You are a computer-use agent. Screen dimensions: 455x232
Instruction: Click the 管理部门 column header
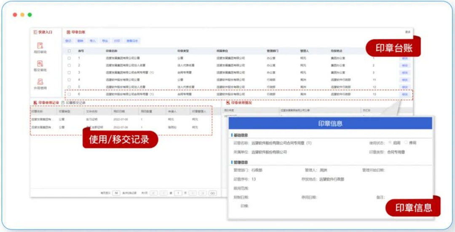point(273,51)
